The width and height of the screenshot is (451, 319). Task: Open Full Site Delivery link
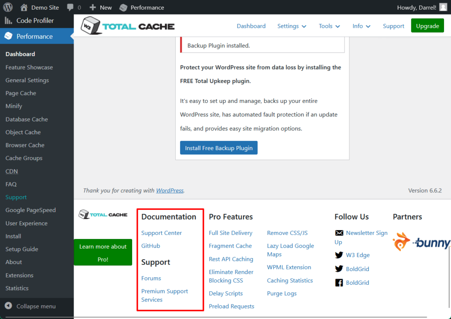230,233
